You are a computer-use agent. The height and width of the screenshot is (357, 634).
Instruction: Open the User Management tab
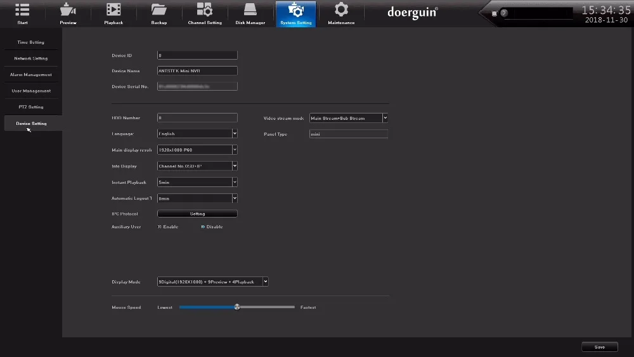(30, 91)
